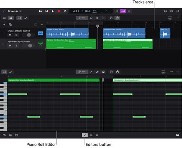Viewport: 182px width, 148px height.
Task: Start playback with the Play button
Action: pos(53,11)
